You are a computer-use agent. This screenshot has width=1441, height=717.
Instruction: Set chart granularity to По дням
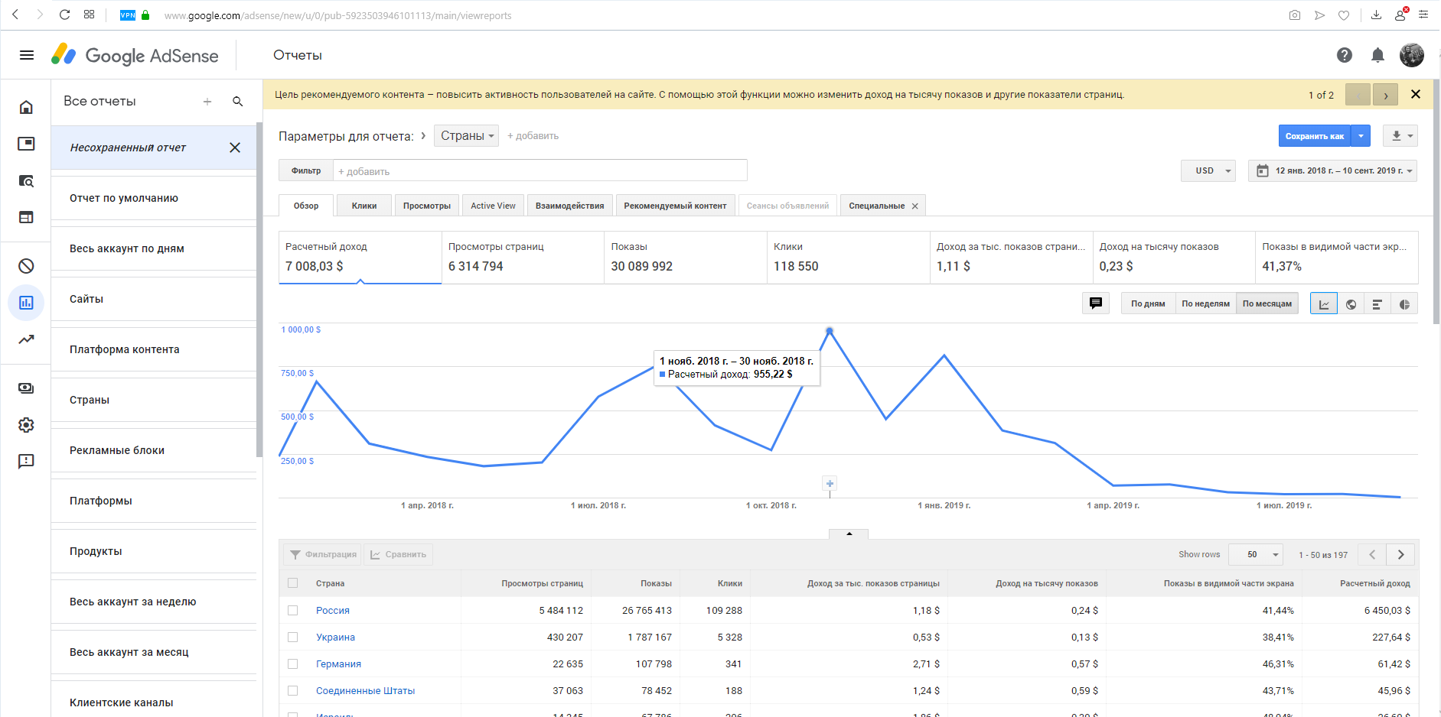click(1148, 303)
